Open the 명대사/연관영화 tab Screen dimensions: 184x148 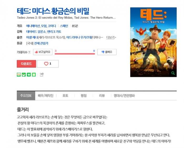point(124,96)
